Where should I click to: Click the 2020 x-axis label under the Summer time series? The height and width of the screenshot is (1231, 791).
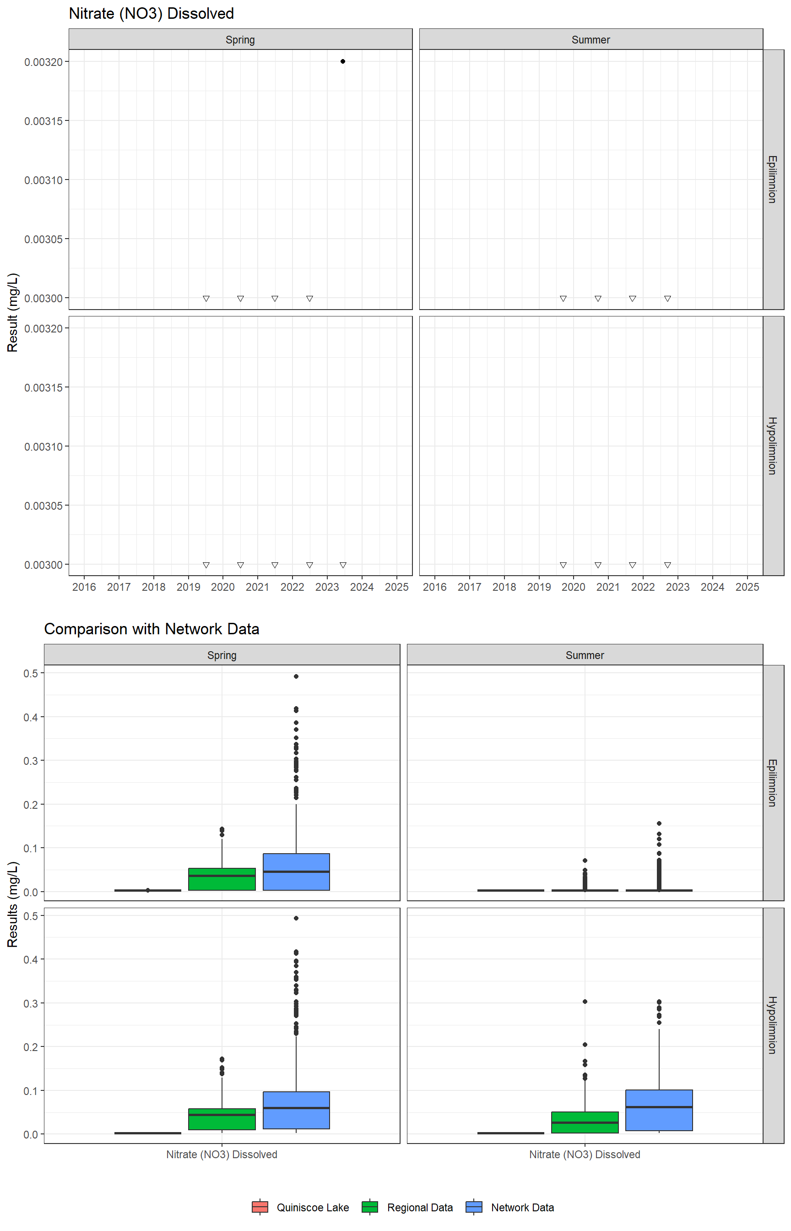[x=574, y=587]
